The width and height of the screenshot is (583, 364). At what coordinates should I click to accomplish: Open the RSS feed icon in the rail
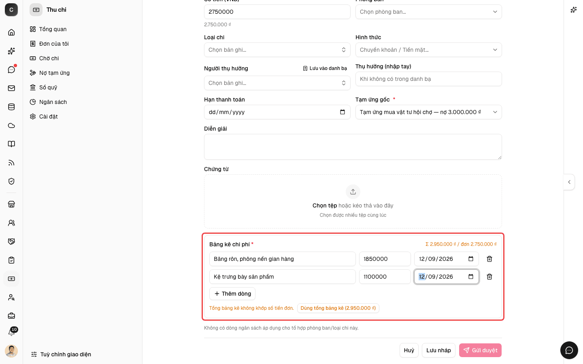pyautogui.click(x=11, y=163)
